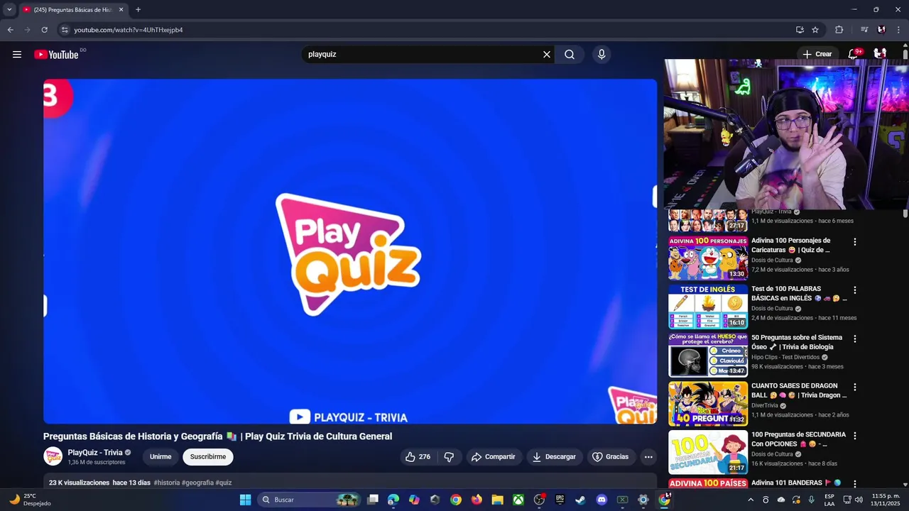Open options for Test de 100 PALABRAS video
909x511 pixels.
[x=855, y=290]
